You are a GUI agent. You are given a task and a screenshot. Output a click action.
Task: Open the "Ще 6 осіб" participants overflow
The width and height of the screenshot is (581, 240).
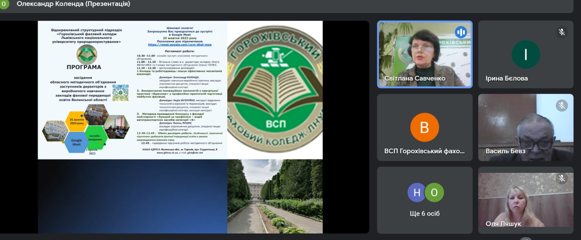pos(424,213)
